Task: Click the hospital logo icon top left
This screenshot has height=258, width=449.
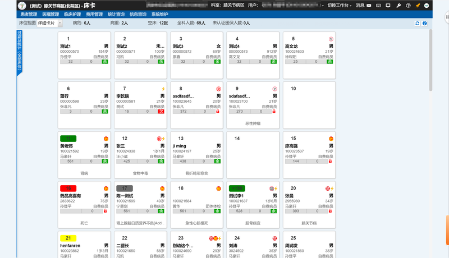Action: [x=22, y=6]
